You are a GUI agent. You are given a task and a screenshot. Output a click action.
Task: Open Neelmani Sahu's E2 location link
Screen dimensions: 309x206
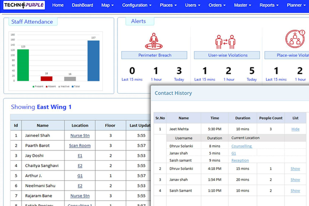pyautogui.click(x=80, y=186)
